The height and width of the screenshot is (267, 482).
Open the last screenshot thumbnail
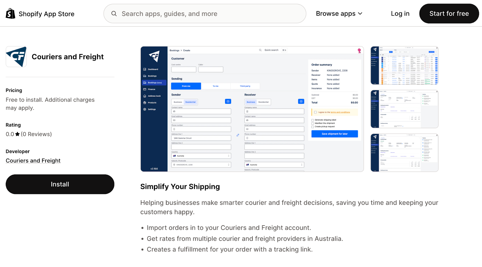click(x=404, y=153)
